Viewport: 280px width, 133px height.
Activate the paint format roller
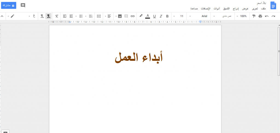(253, 16)
